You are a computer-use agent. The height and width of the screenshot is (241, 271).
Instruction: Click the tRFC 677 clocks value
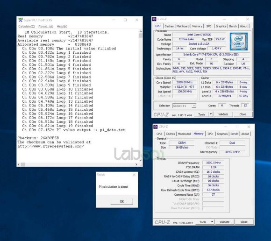(213, 190)
